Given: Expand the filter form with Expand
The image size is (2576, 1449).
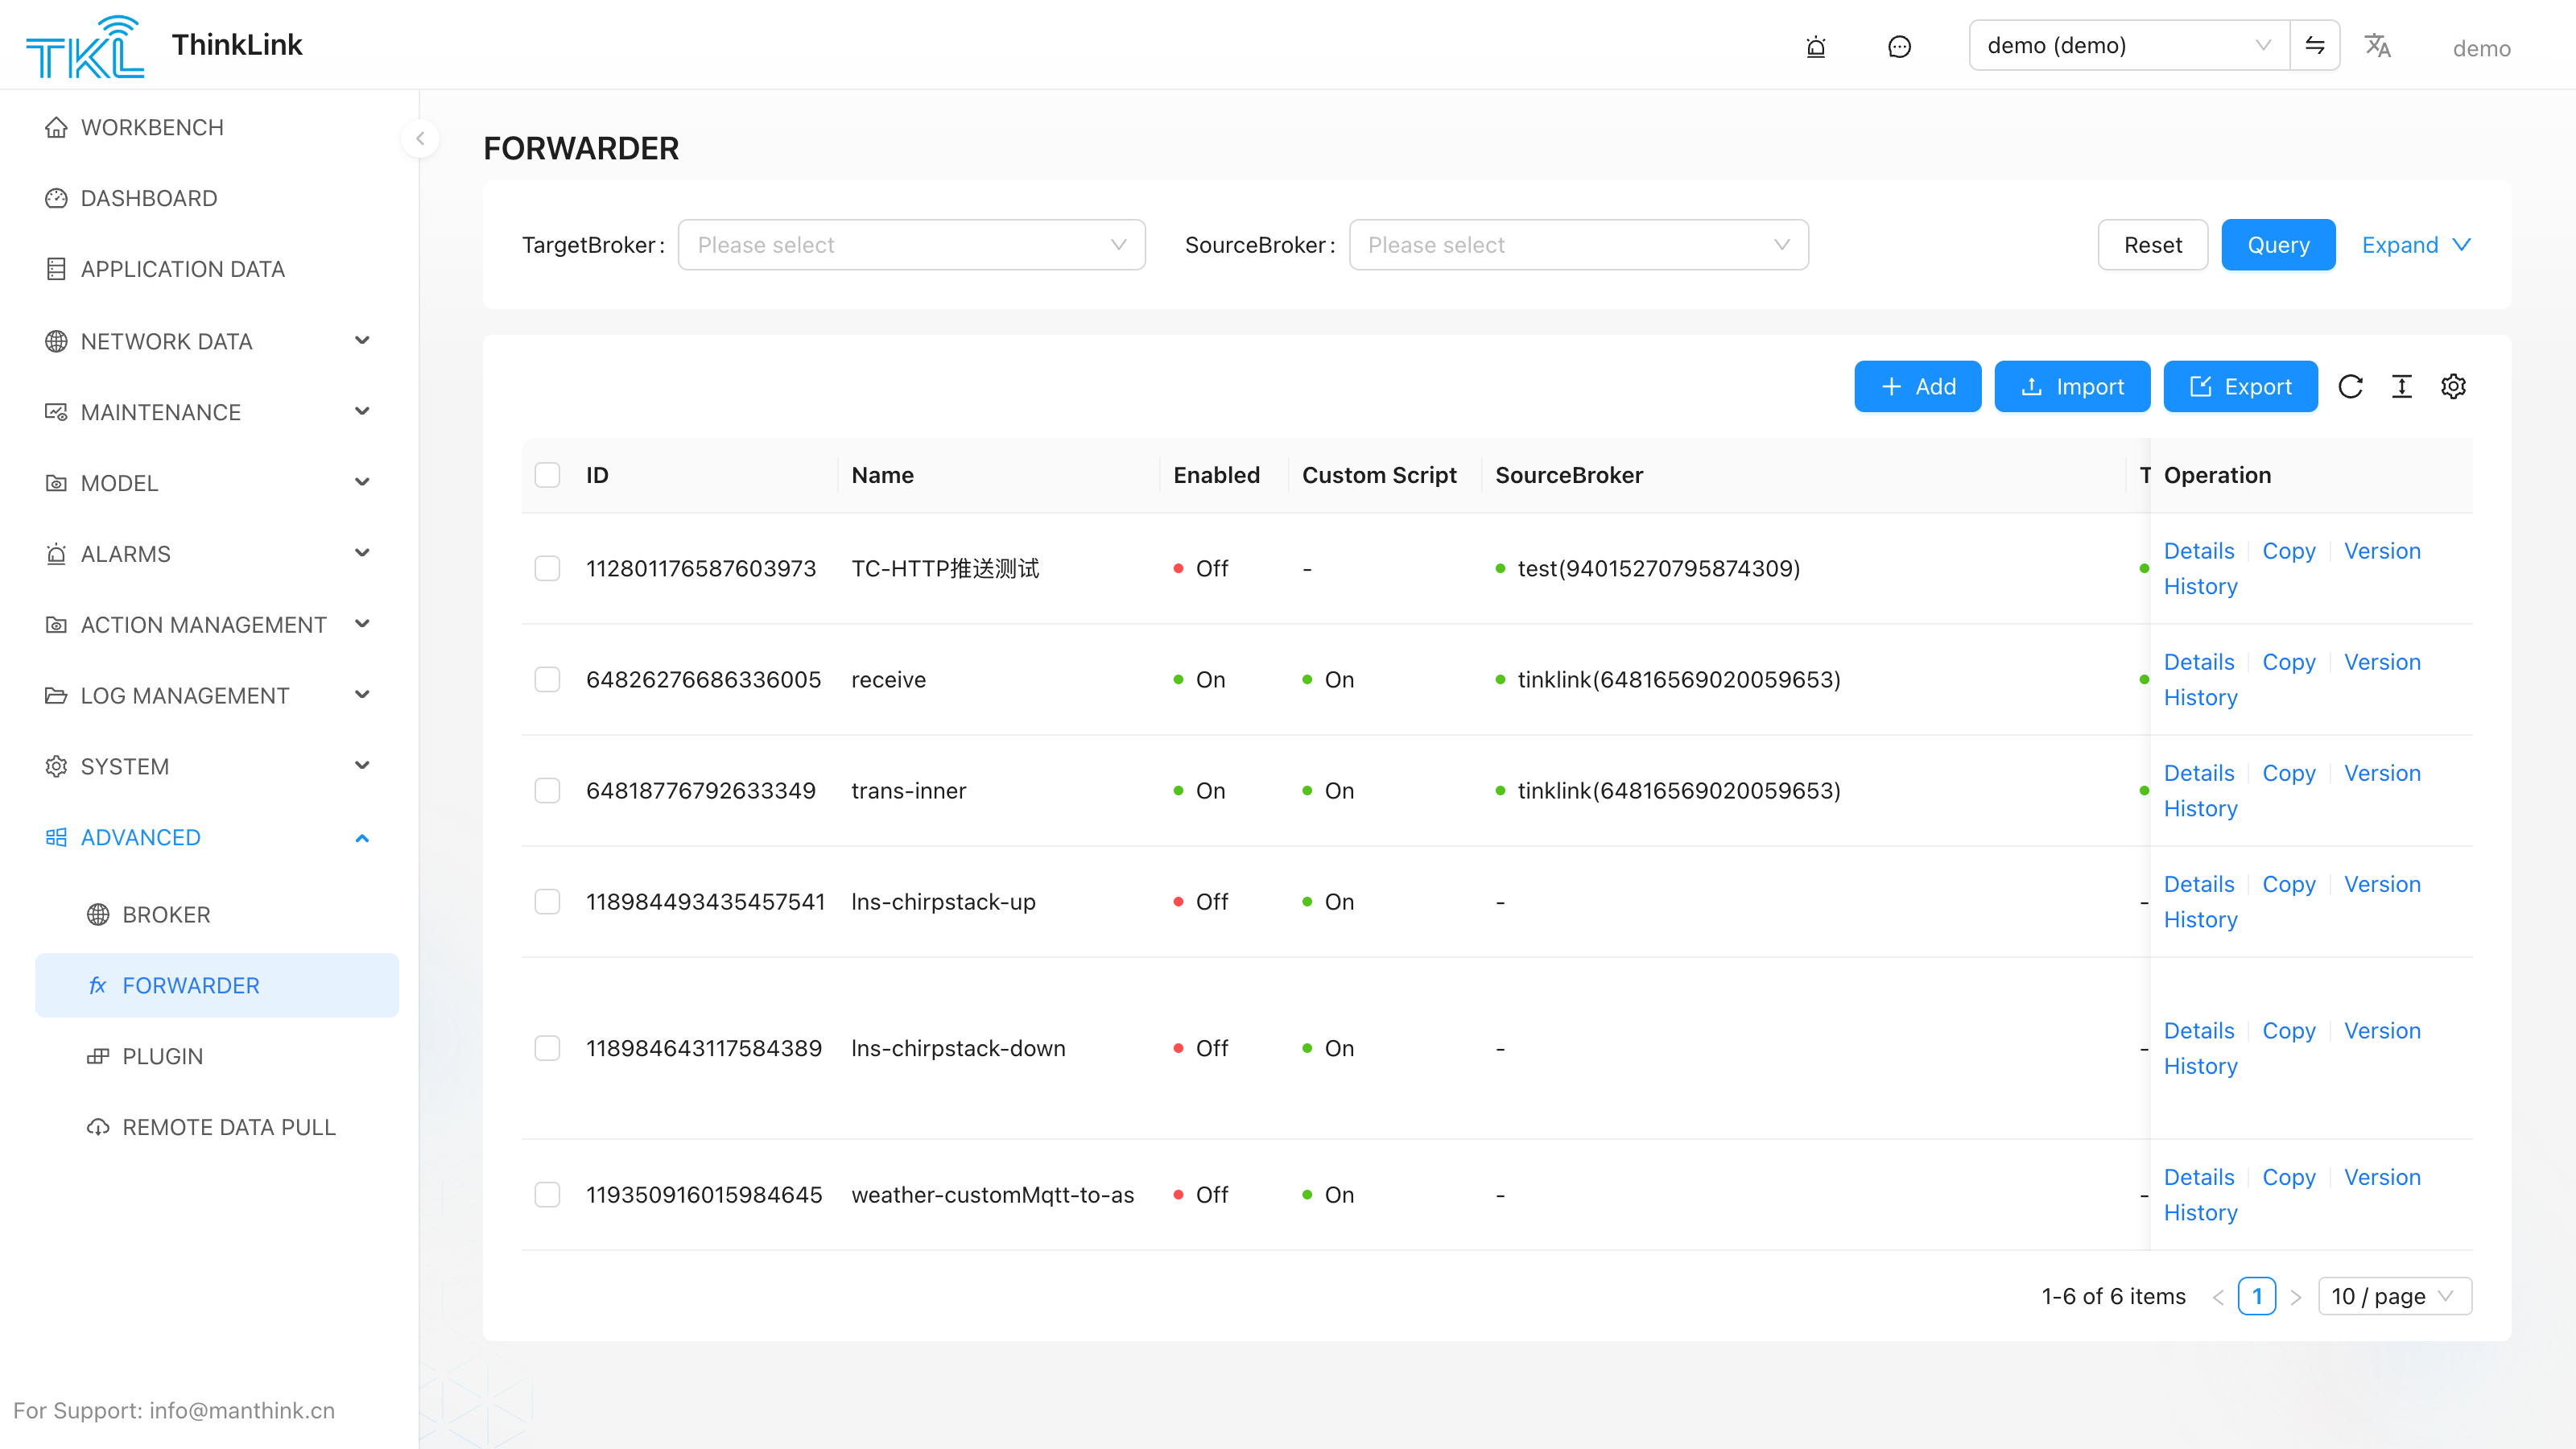Looking at the screenshot, I should (x=2415, y=245).
